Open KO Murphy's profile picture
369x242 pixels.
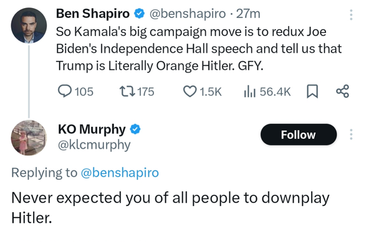click(29, 137)
